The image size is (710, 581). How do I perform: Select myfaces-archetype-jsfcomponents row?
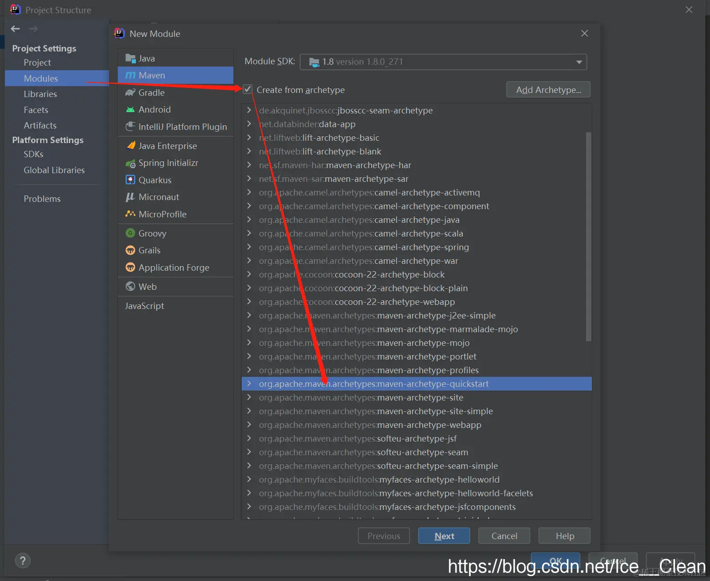pos(416,507)
